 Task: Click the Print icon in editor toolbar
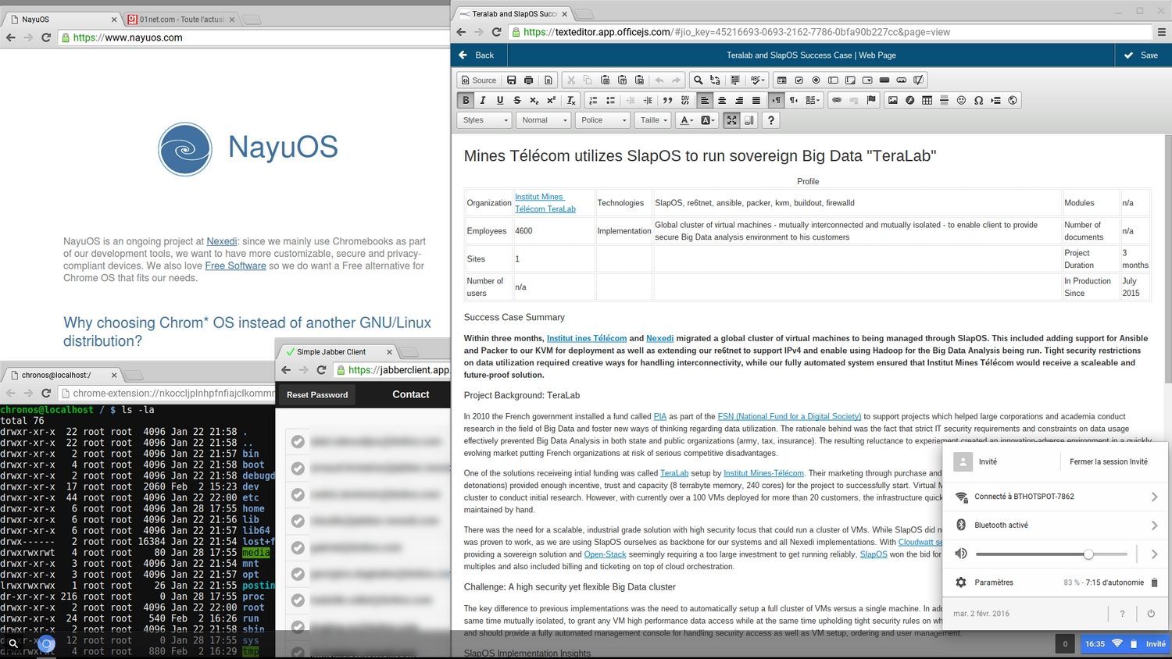click(x=528, y=80)
